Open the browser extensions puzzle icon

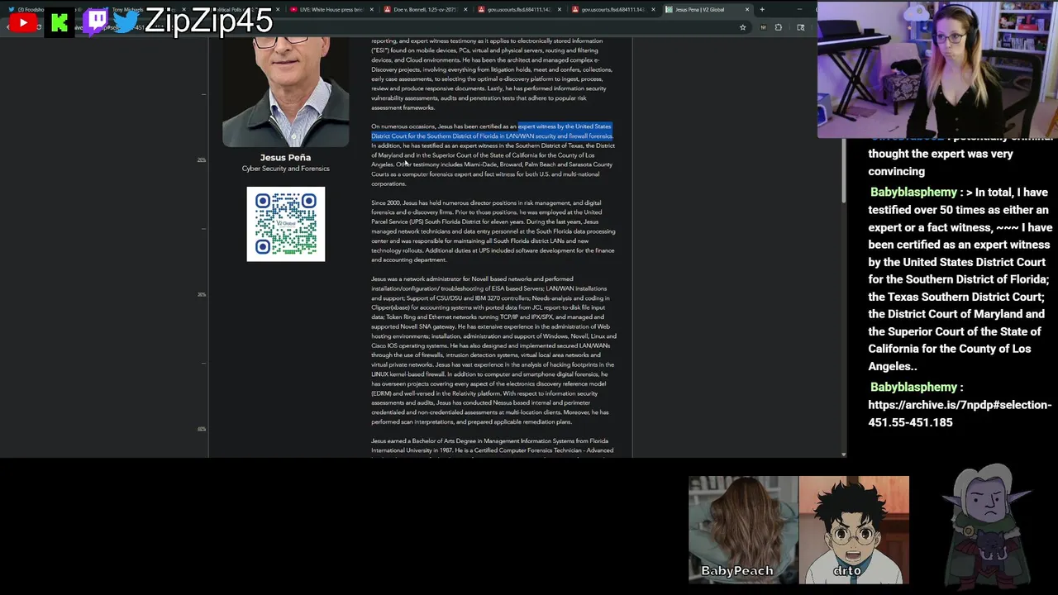pos(778,27)
